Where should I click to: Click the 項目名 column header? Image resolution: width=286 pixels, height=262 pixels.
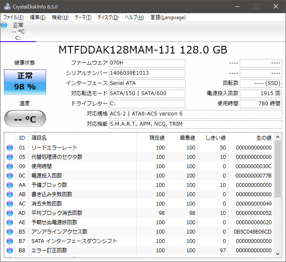(39, 138)
